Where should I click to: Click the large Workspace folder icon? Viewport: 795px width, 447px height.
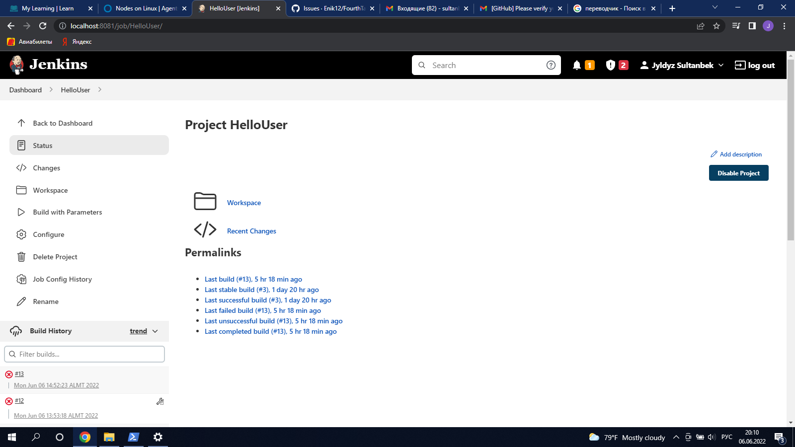(x=205, y=201)
